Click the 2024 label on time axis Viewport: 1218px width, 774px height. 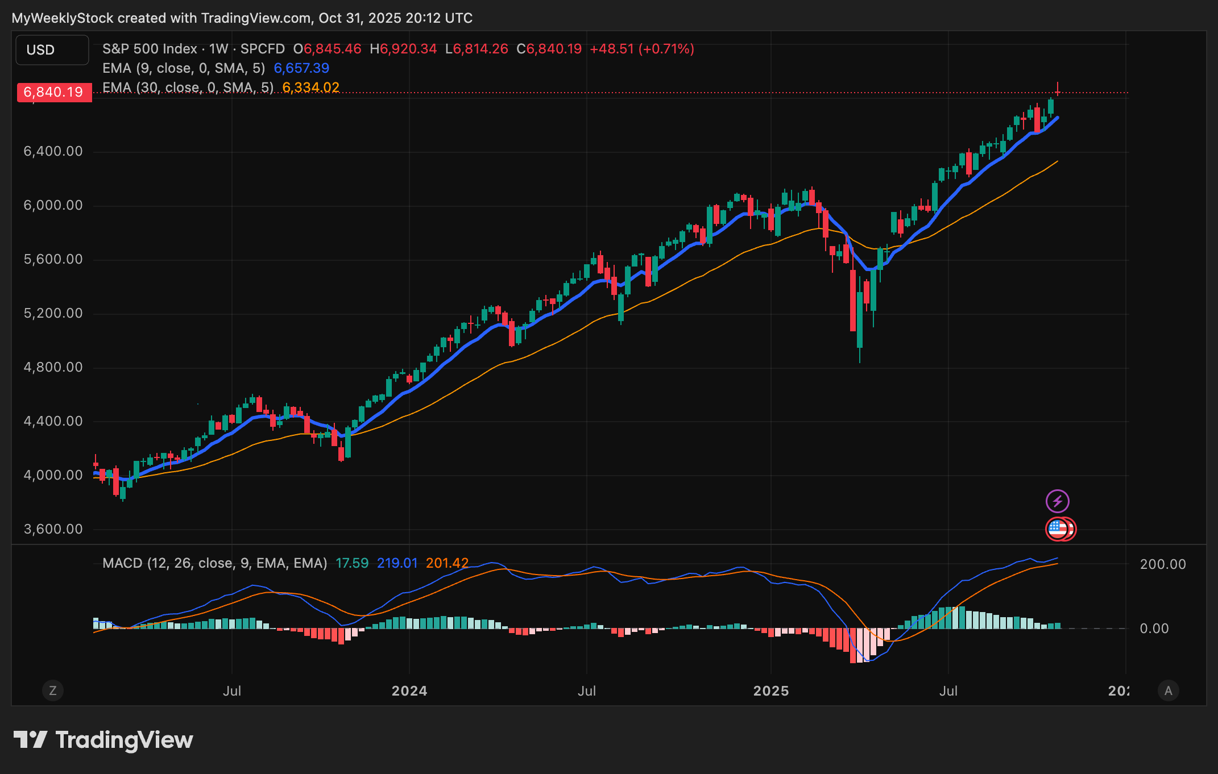[x=409, y=691]
